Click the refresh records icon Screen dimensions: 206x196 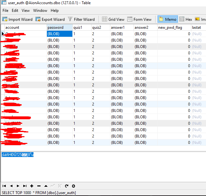67,186
